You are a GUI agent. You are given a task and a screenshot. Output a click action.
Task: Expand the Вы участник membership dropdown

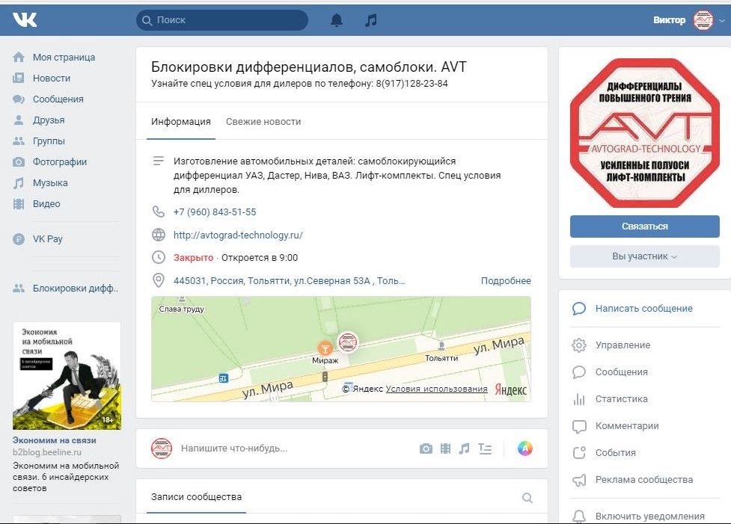click(645, 256)
